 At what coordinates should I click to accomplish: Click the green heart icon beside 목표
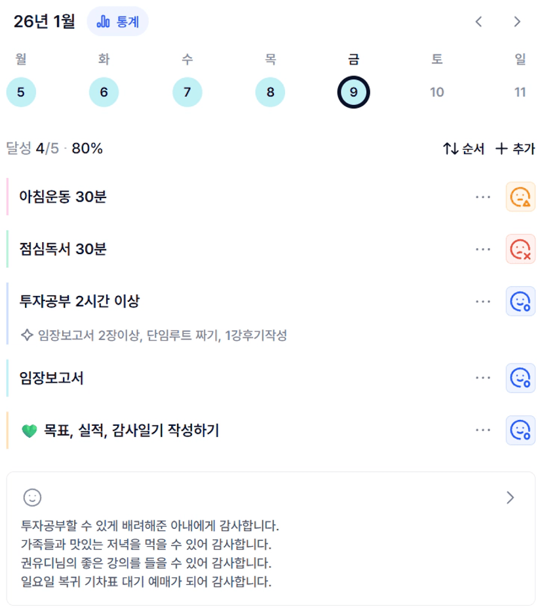tap(29, 431)
